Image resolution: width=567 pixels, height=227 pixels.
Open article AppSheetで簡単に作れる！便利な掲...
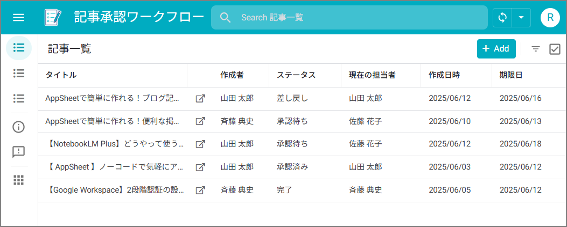[x=112, y=121]
